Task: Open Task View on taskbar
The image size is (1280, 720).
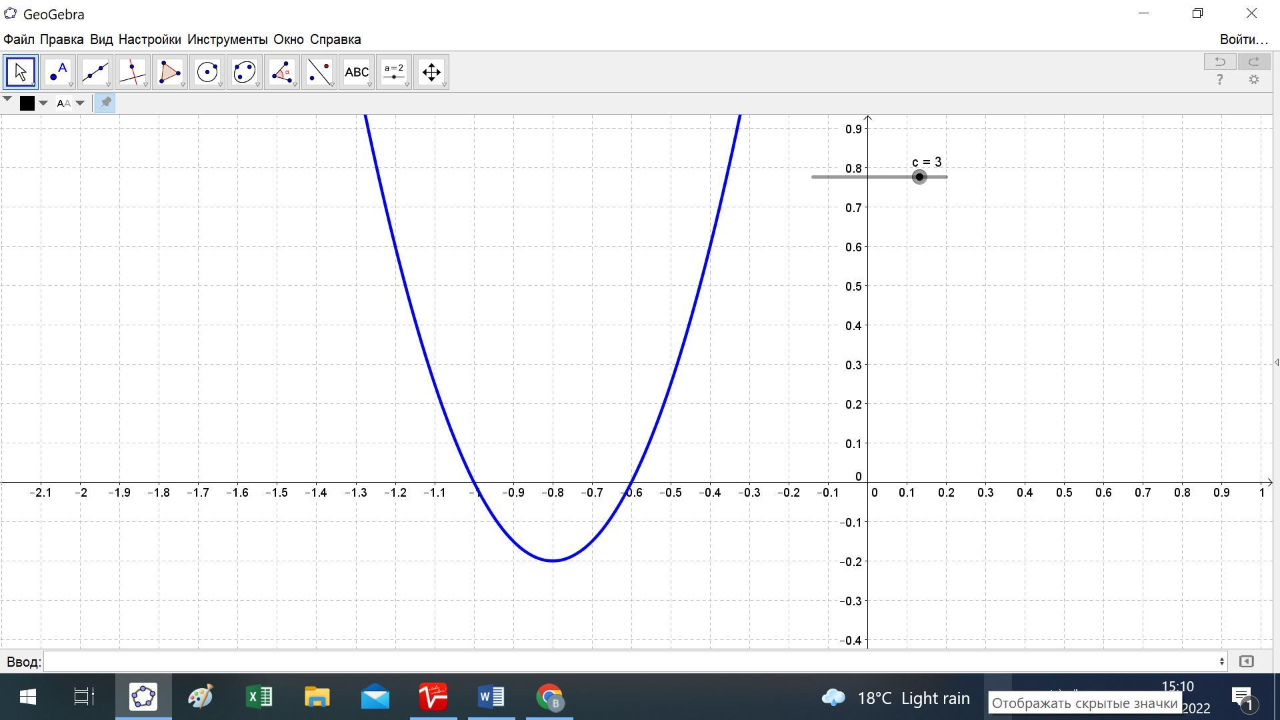Action: tap(84, 697)
